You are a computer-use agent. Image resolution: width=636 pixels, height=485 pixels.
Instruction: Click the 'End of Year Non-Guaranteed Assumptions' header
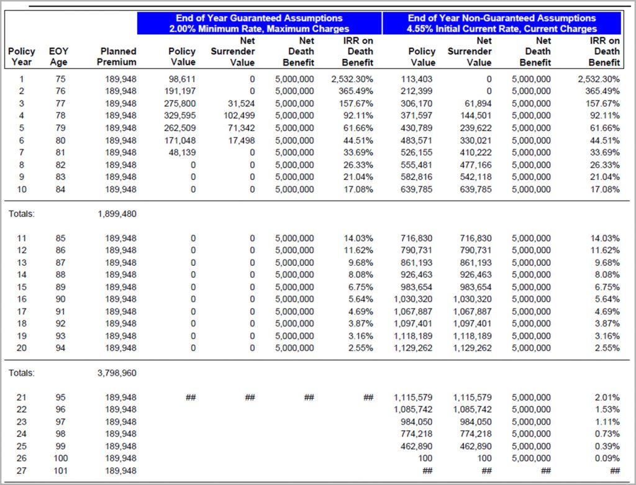(x=502, y=23)
